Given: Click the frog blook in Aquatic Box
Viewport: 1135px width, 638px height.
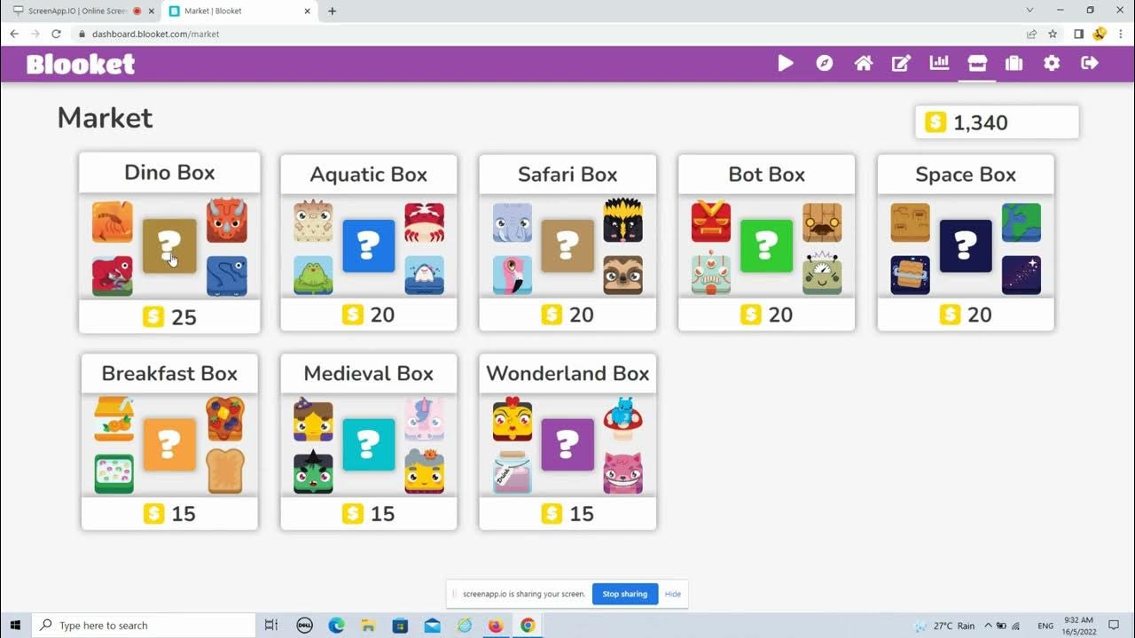Looking at the screenshot, I should click(313, 276).
